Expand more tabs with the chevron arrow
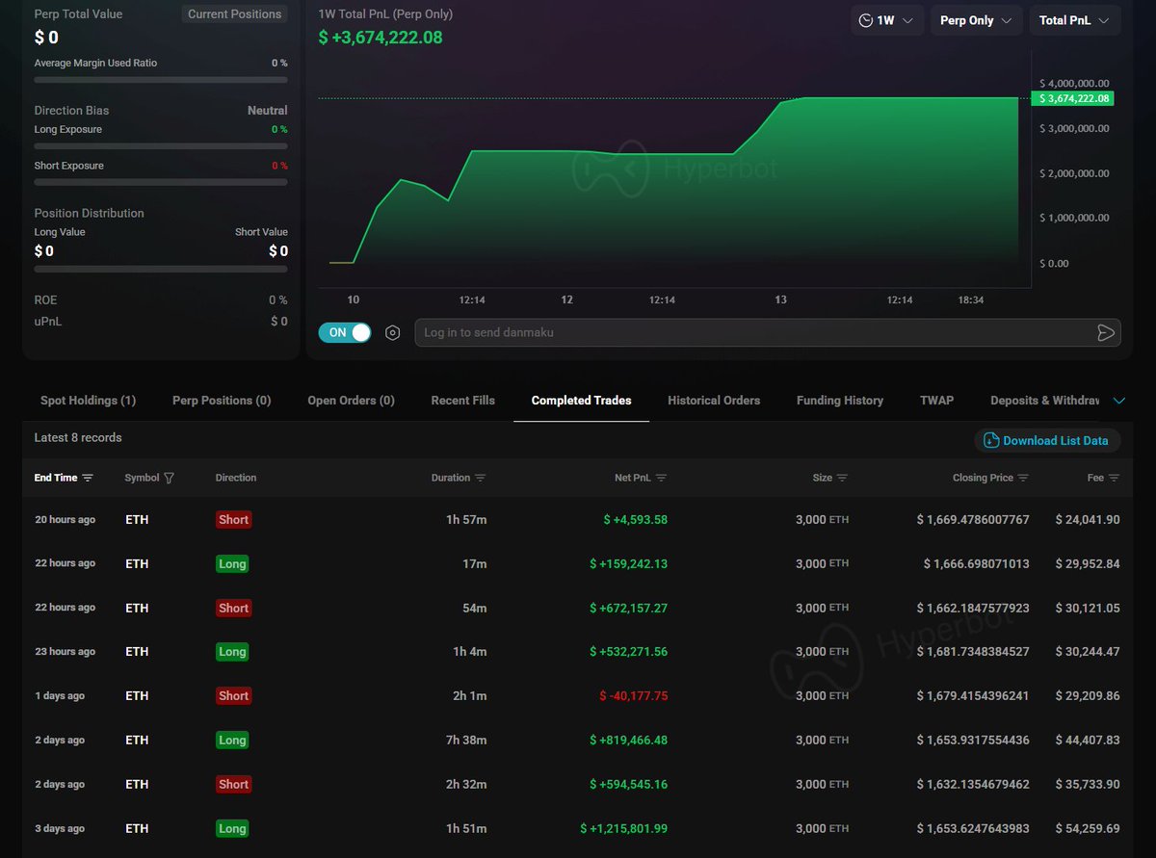The width and height of the screenshot is (1156, 858). coord(1118,401)
